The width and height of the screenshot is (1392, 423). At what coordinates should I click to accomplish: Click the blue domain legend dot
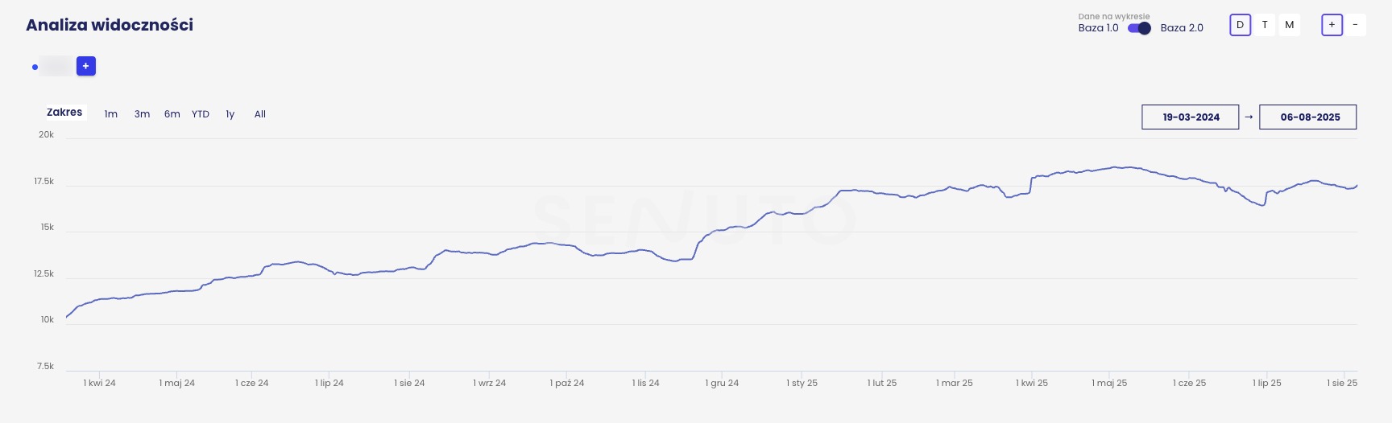pos(35,67)
